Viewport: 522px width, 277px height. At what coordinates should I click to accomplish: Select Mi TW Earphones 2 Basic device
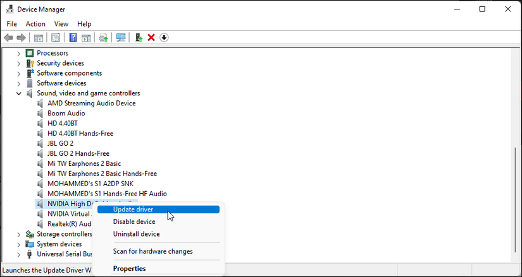click(x=84, y=164)
